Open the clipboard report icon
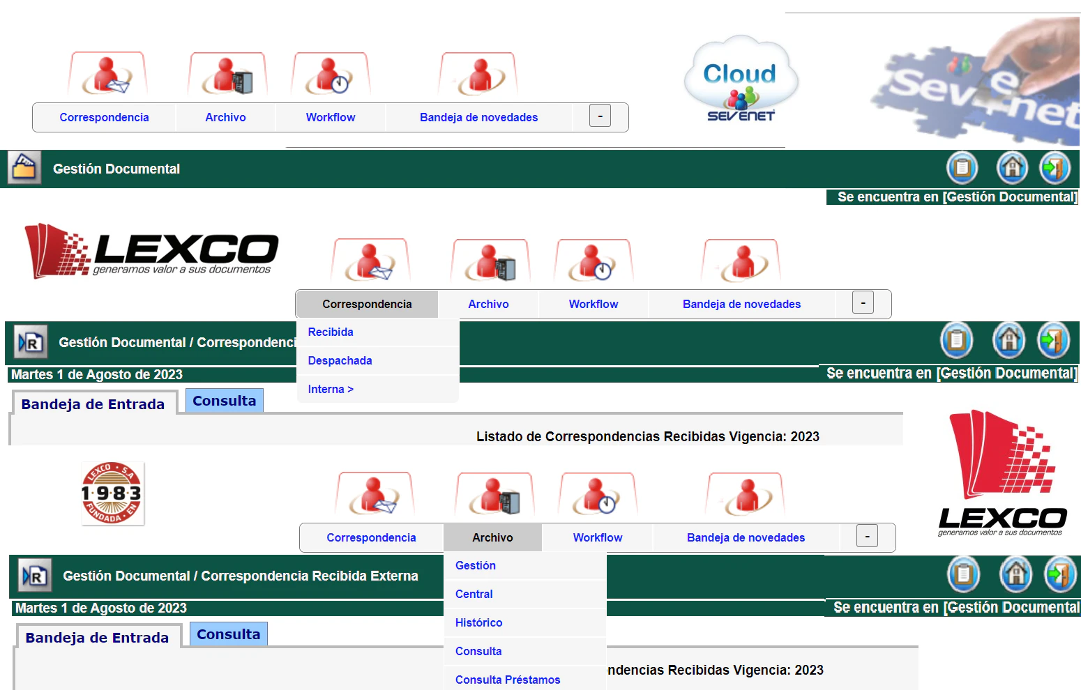 tap(962, 168)
